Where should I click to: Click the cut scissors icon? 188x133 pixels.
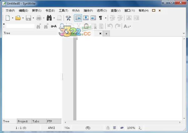click(79, 26)
